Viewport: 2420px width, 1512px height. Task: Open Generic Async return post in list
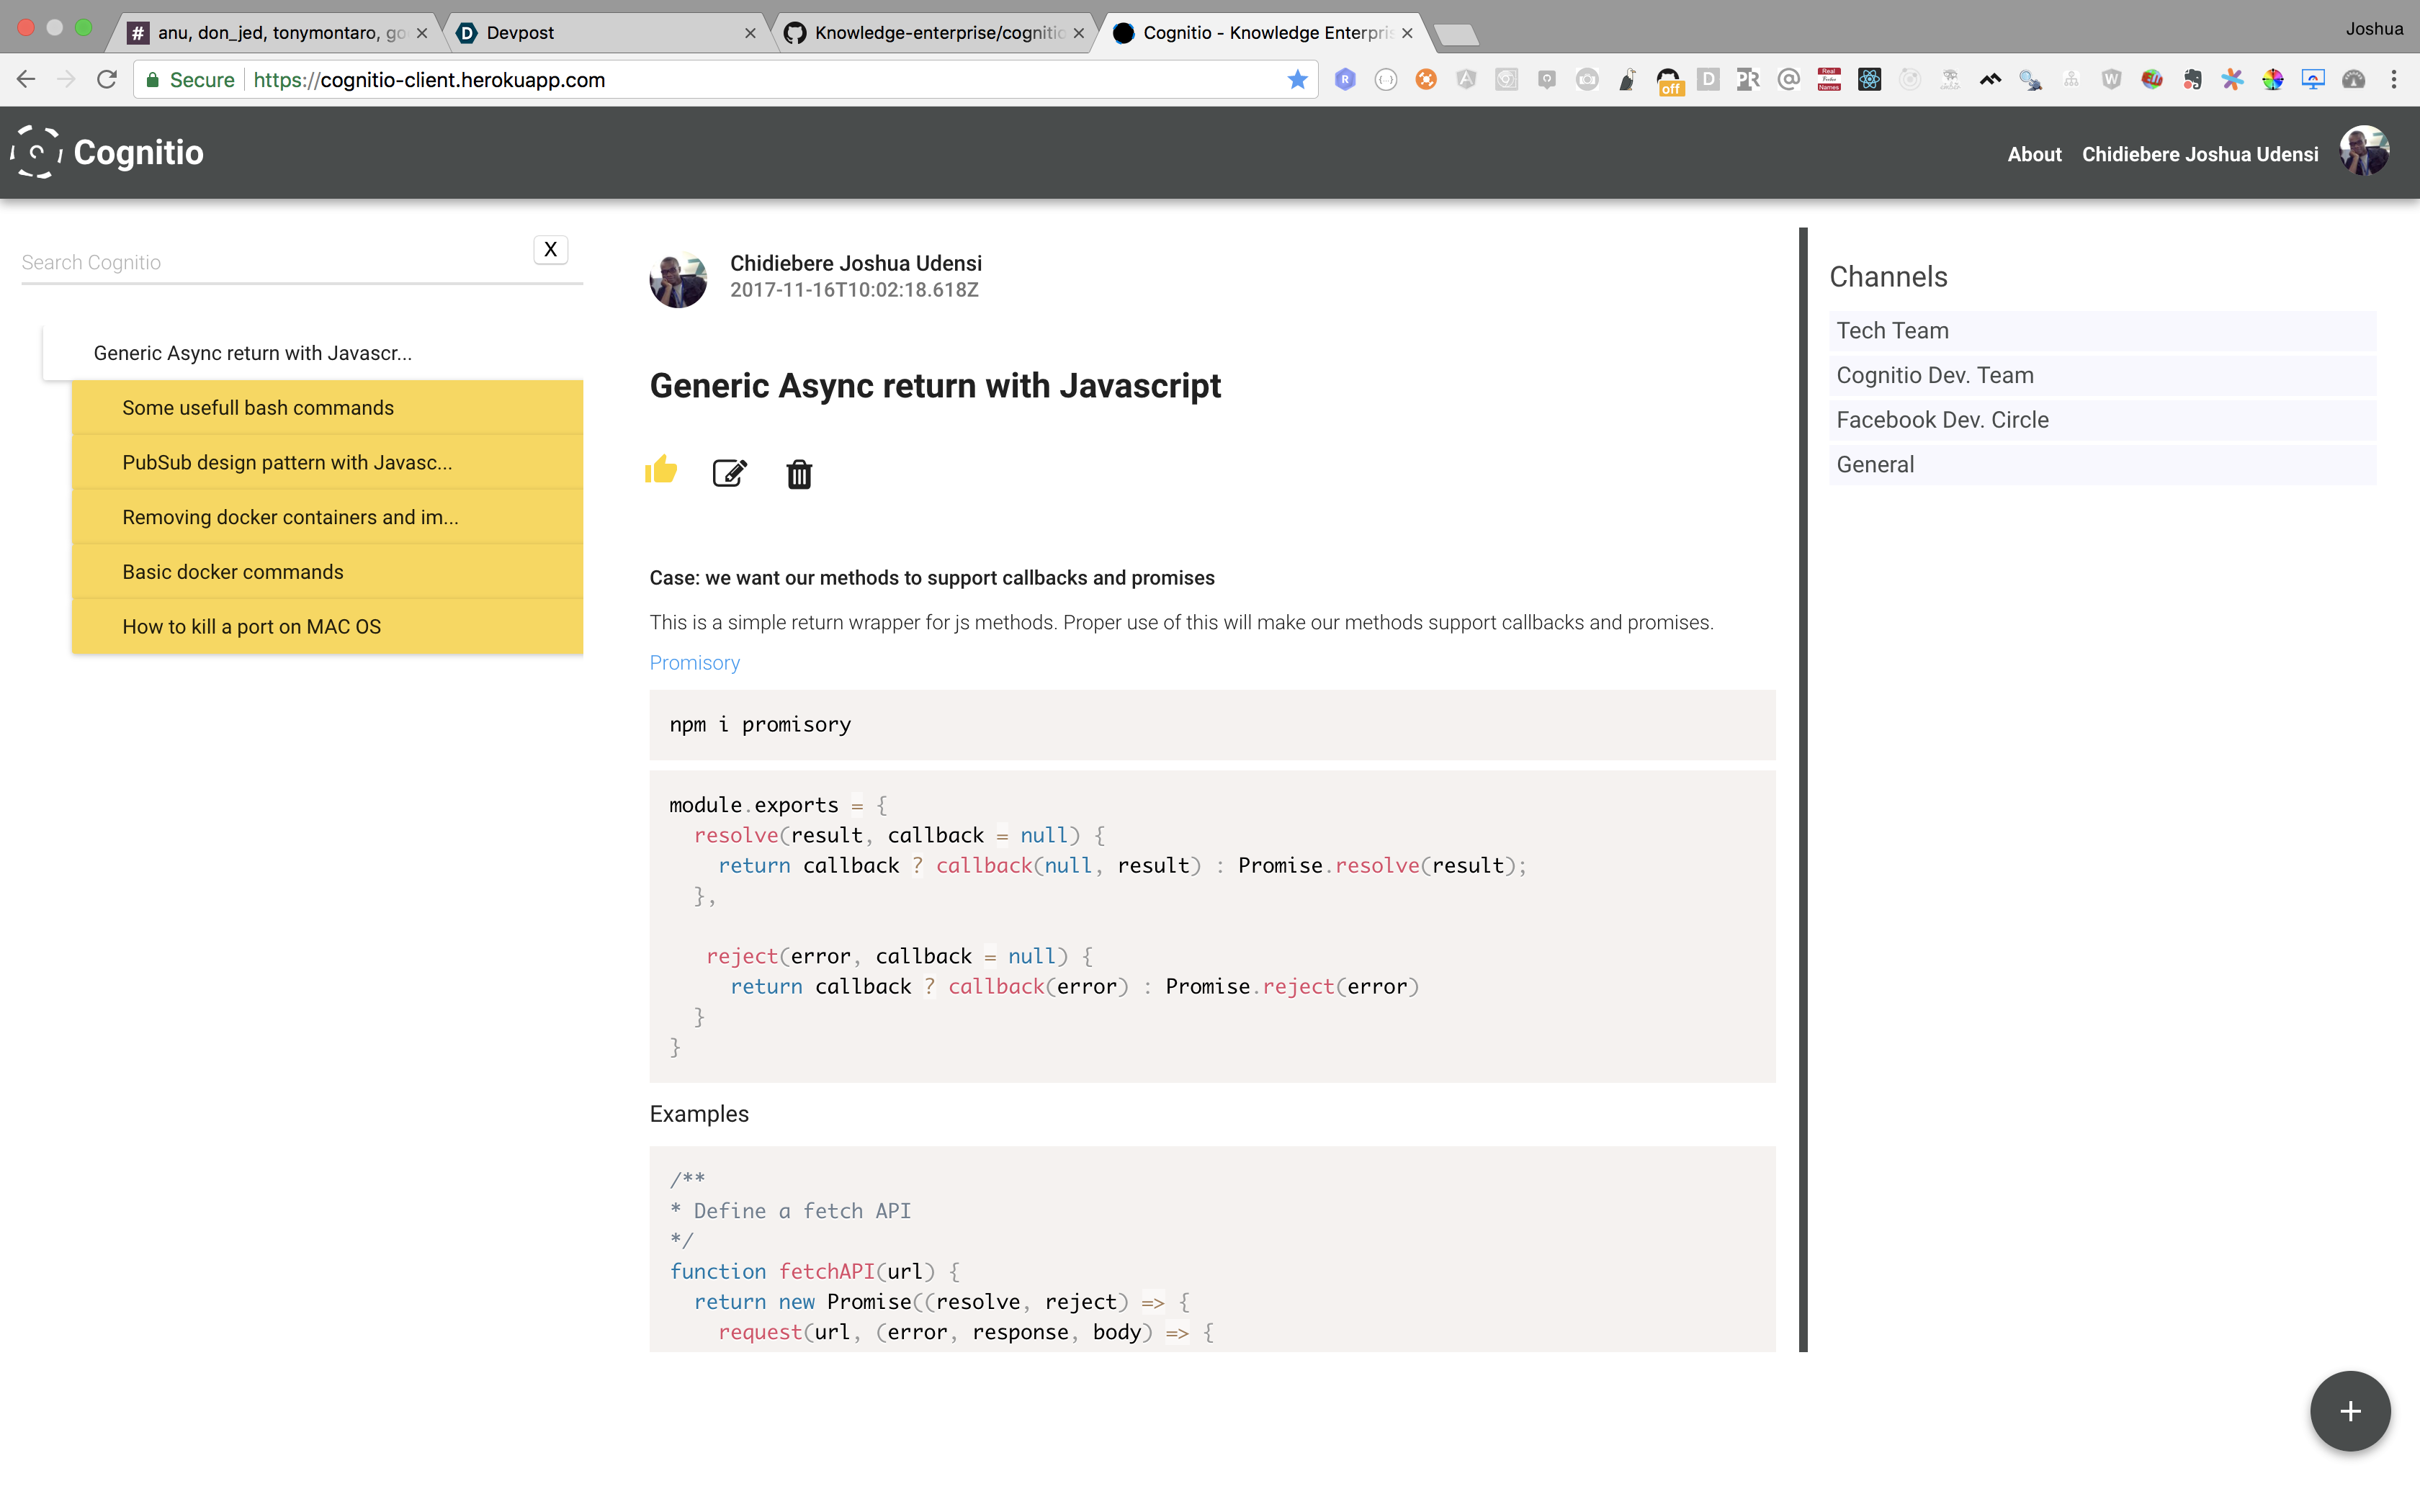253,353
